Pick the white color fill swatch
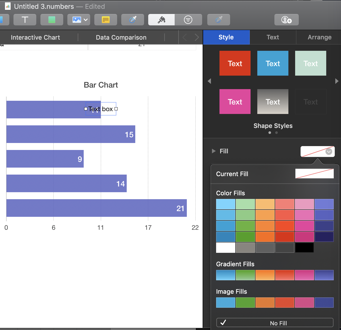 (226, 248)
